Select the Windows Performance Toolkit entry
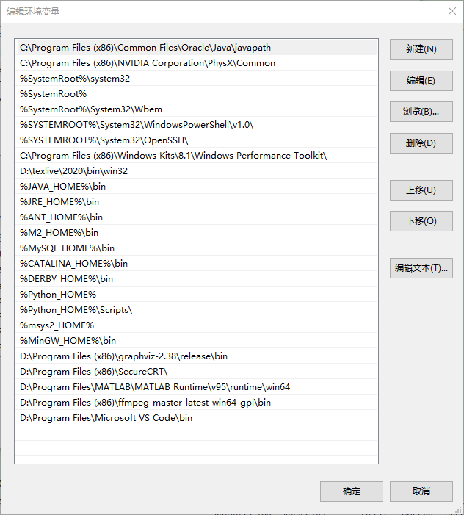464x515 pixels. [196, 156]
